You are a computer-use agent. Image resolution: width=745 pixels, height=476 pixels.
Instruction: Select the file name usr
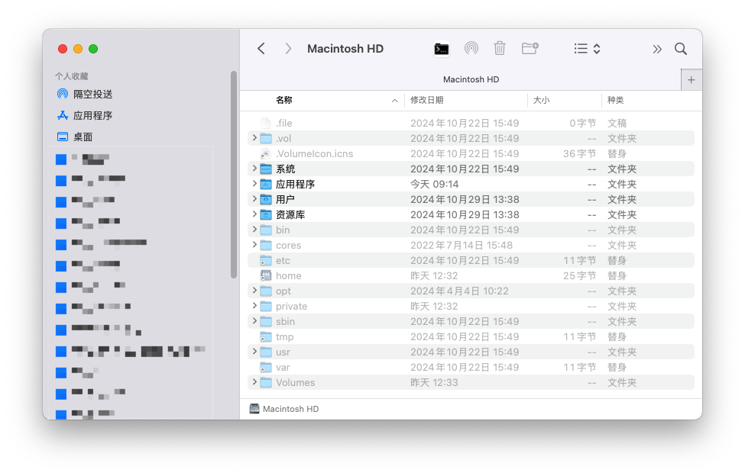click(x=283, y=352)
